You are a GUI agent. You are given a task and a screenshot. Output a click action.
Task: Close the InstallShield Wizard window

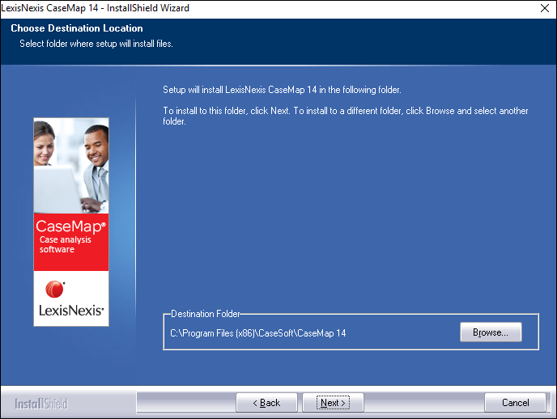545,8
